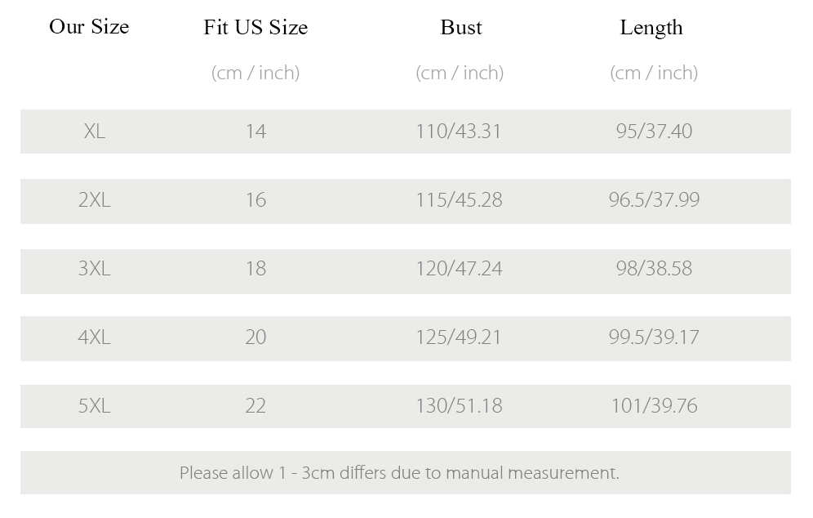Click US size 18 value

click(255, 268)
